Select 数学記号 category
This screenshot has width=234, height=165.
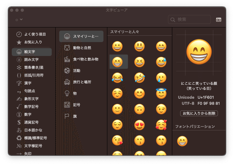tap(32, 107)
